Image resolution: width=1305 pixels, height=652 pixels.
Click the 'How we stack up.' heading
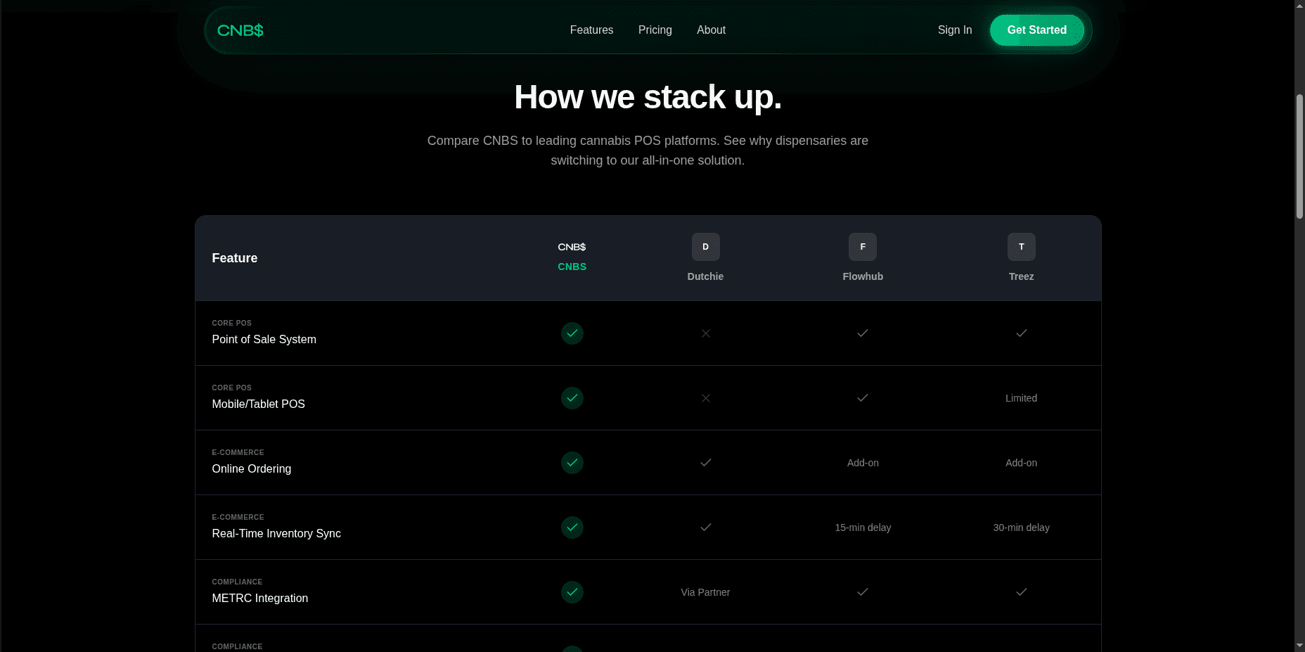tap(648, 97)
